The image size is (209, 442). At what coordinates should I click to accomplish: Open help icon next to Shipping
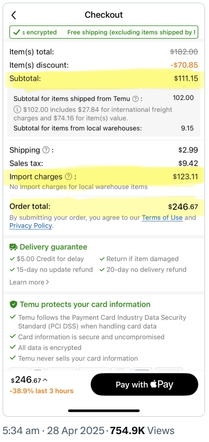(46, 150)
